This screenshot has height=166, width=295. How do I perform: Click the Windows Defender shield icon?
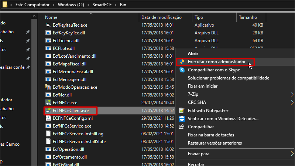182,119
